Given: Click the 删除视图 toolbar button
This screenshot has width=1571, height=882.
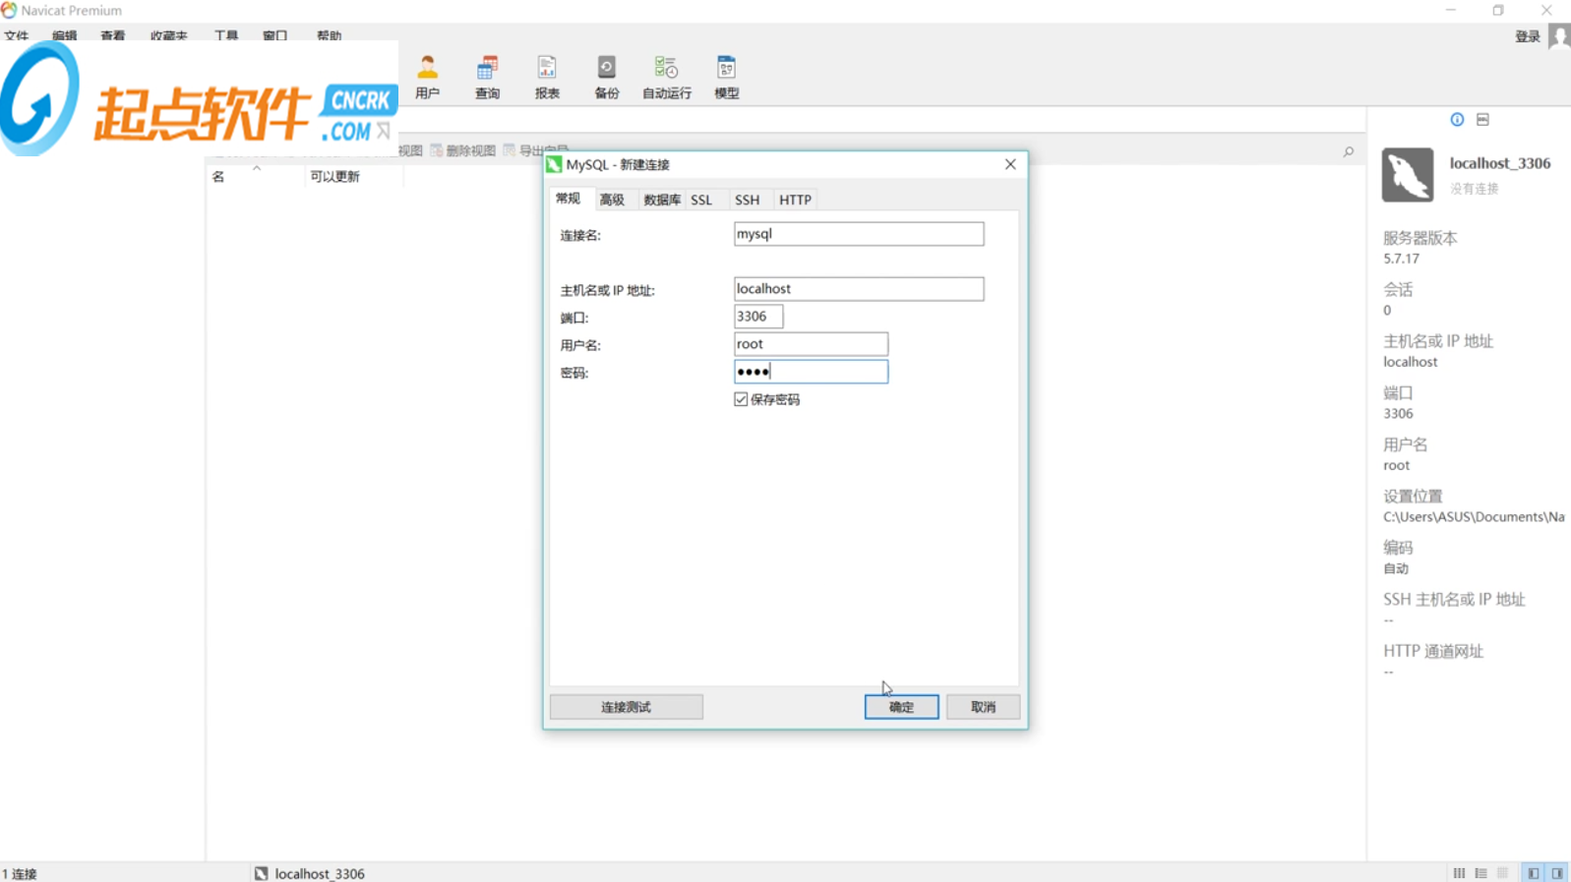Looking at the screenshot, I should [463, 150].
